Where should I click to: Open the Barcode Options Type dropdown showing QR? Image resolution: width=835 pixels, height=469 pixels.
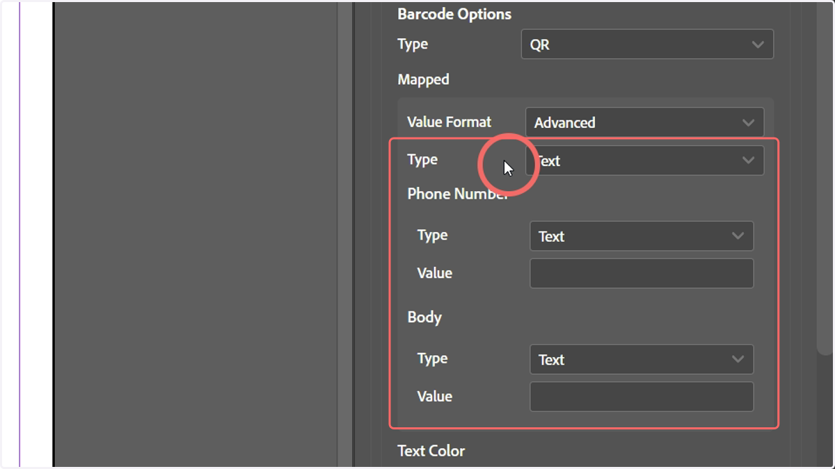point(647,44)
